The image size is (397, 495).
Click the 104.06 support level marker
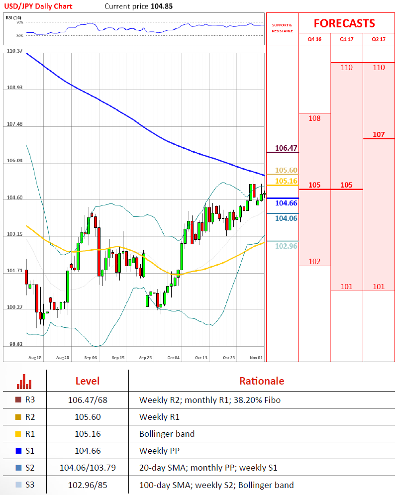click(x=286, y=218)
